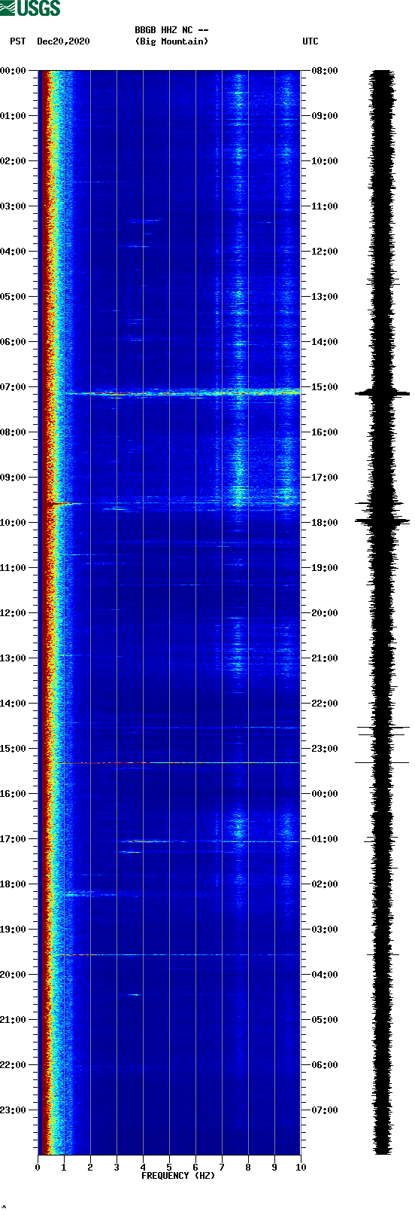Screen dimensions: 415x1215
Task: Click the 10 Hz frequency tick label
Action: click(x=301, y=1168)
